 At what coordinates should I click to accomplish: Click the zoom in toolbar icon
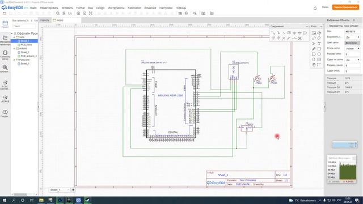[x=78, y=14]
